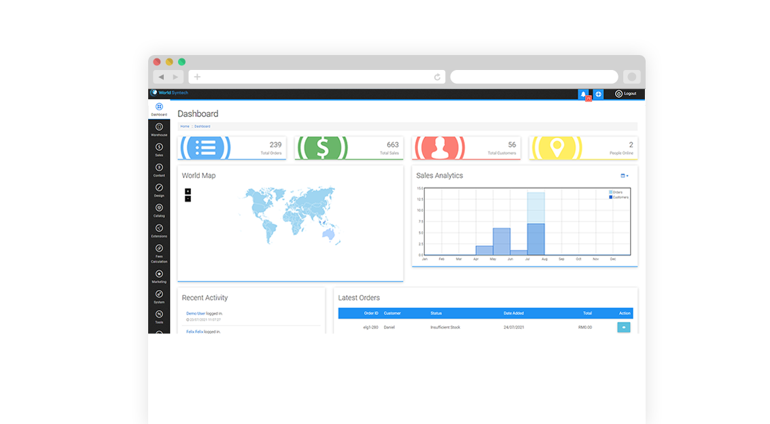Open the System sidebar section
The width and height of the screenshot is (770, 424).
point(159,296)
